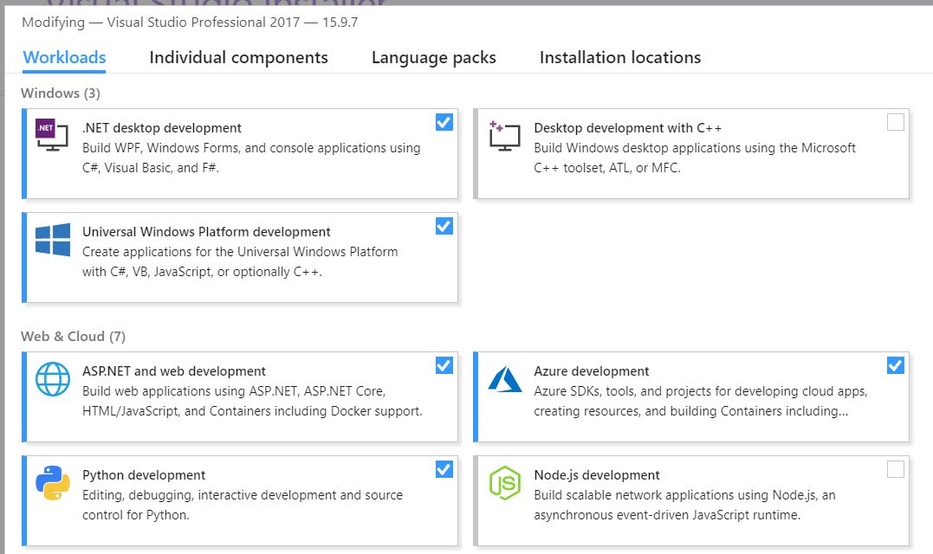
Task: Click the Azure development logo icon
Action: tap(504, 378)
